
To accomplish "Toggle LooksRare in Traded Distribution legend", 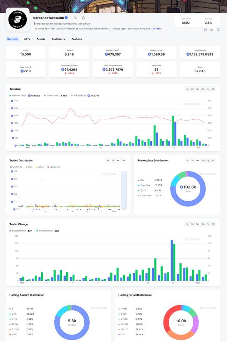I will [x=54, y=167].
